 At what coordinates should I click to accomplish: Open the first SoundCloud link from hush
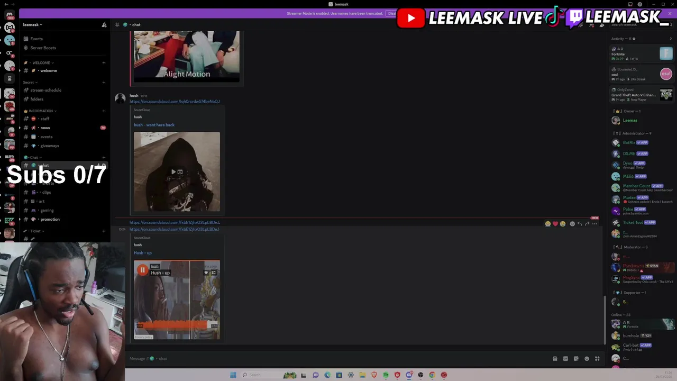[x=175, y=102]
